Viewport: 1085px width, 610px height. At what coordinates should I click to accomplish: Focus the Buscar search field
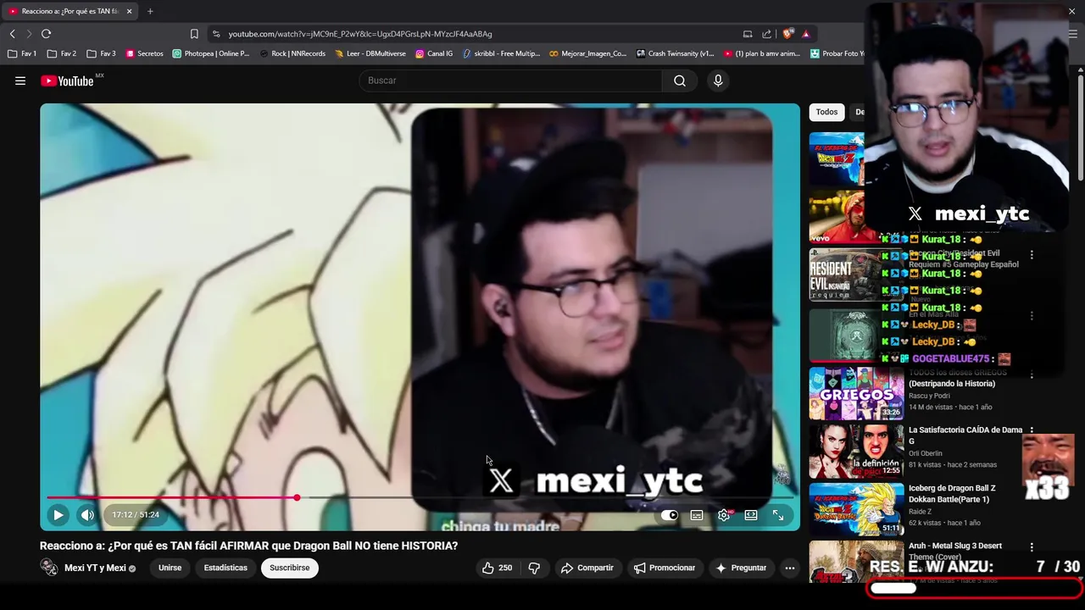click(511, 80)
